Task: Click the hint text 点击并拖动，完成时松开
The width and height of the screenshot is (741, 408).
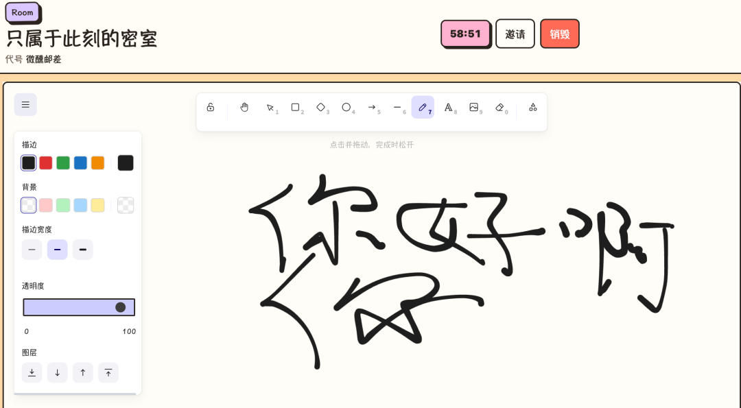Action: (371, 145)
